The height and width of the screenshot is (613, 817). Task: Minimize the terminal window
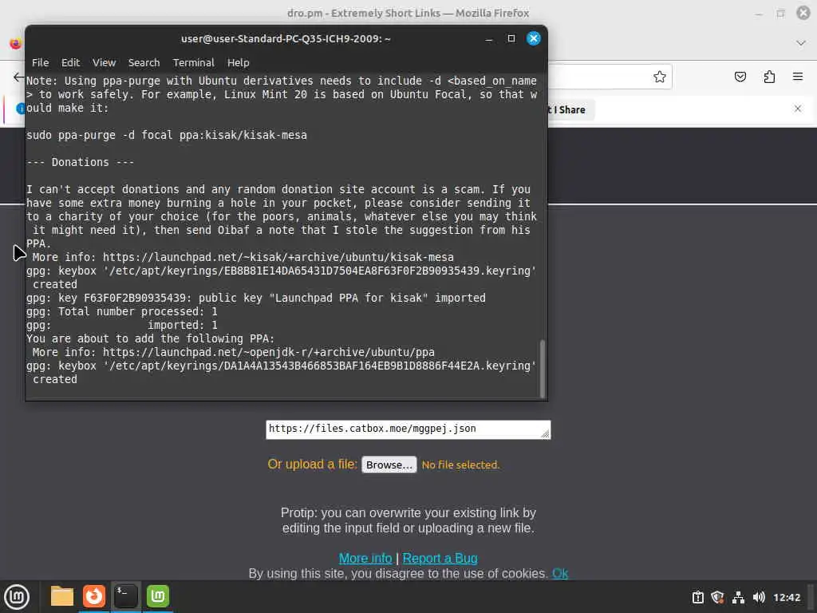click(489, 39)
